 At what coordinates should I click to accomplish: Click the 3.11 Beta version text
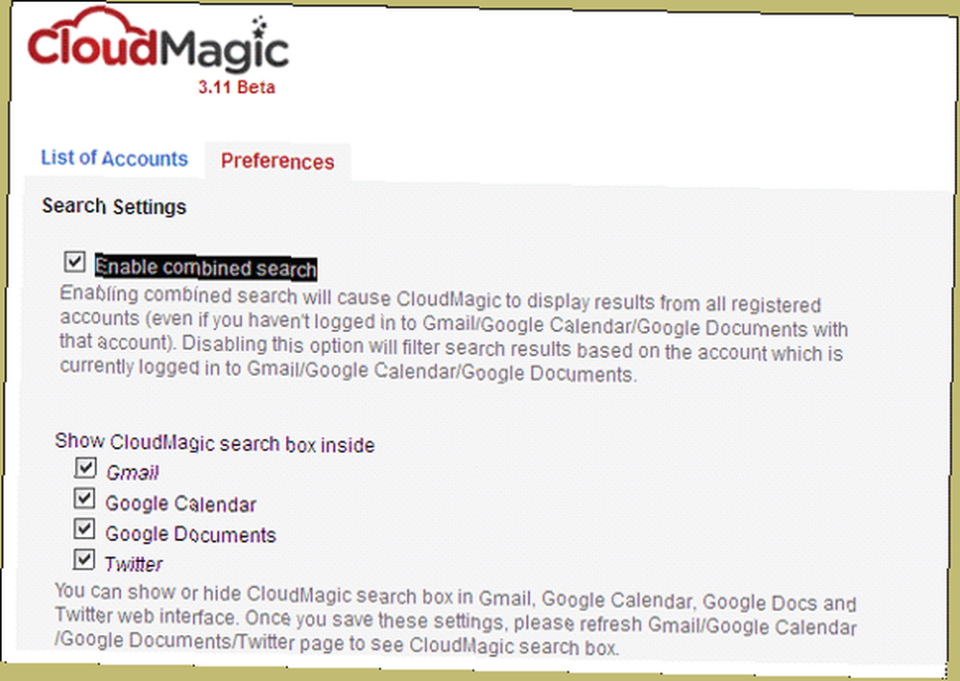pyautogui.click(x=236, y=87)
